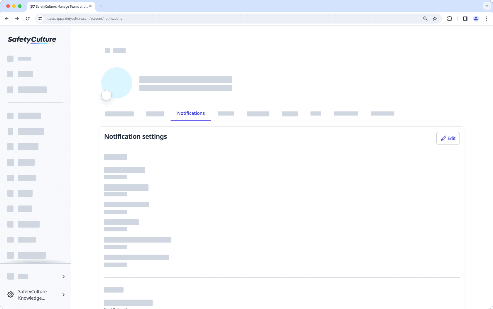
Task: Click the site information icon beside URL
Action: click(x=40, y=19)
